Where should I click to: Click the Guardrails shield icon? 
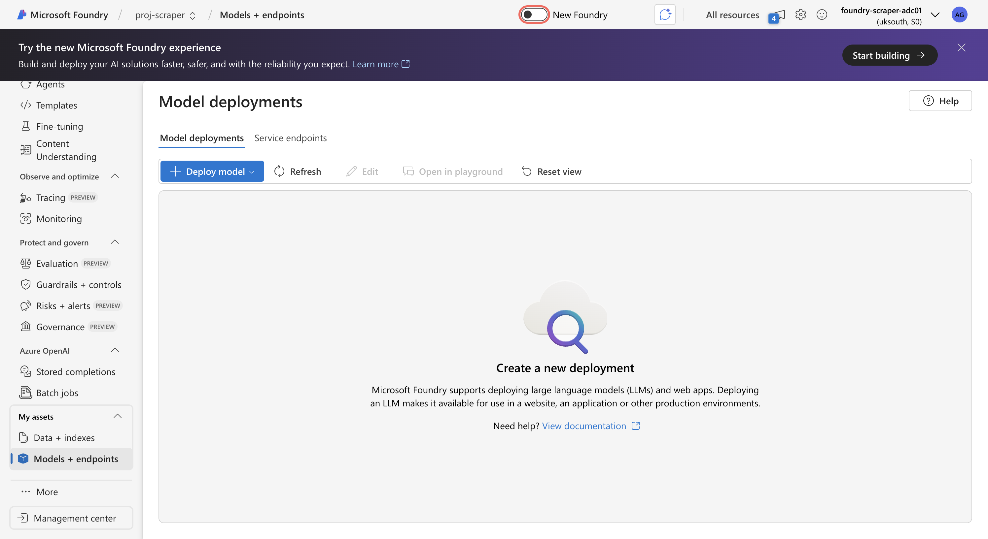(x=26, y=285)
